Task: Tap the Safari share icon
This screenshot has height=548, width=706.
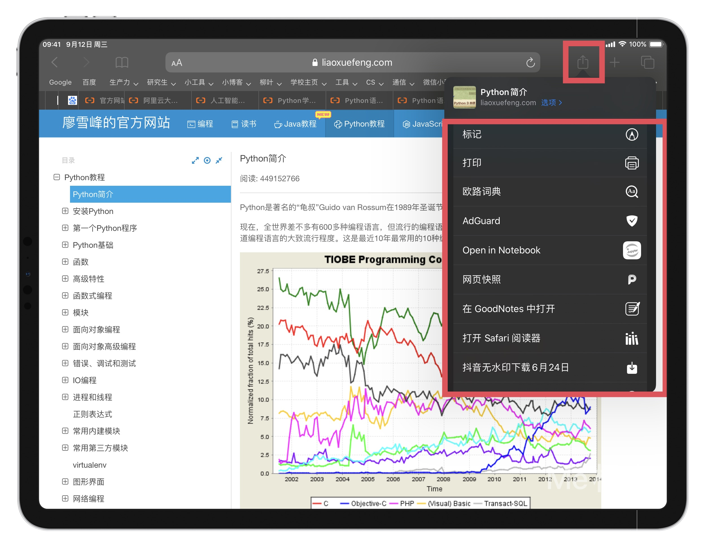Action: (583, 62)
